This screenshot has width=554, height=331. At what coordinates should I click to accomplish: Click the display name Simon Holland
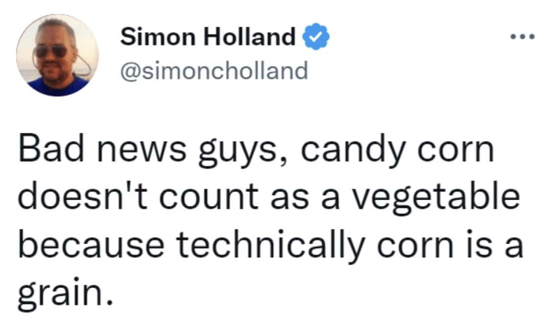coord(208,37)
